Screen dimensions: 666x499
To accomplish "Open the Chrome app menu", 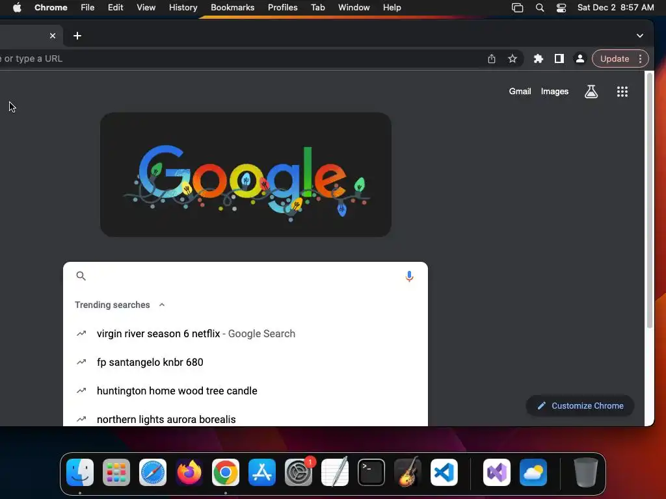I will (x=51, y=8).
